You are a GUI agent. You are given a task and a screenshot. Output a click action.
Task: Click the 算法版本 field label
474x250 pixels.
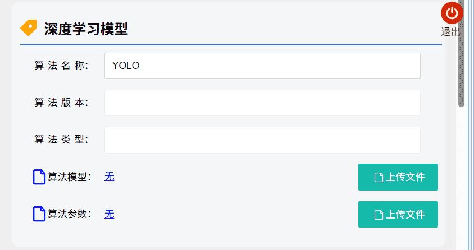tap(62, 103)
